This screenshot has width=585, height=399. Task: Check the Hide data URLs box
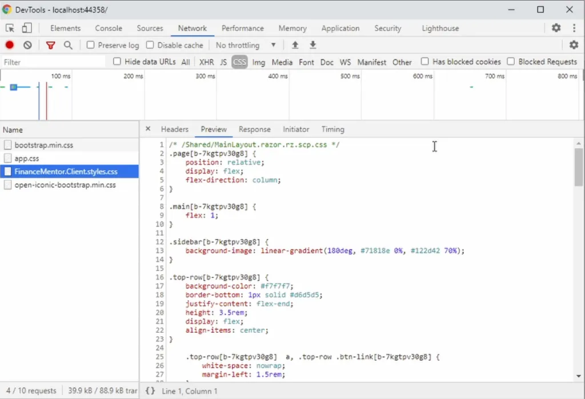pyautogui.click(x=117, y=61)
